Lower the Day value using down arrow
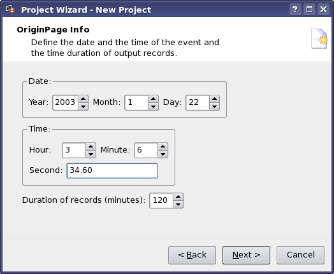The width and height of the screenshot is (334, 274). pyautogui.click(x=214, y=106)
